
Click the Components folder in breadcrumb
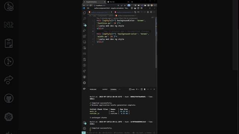pyautogui.click(x=102, y=16)
